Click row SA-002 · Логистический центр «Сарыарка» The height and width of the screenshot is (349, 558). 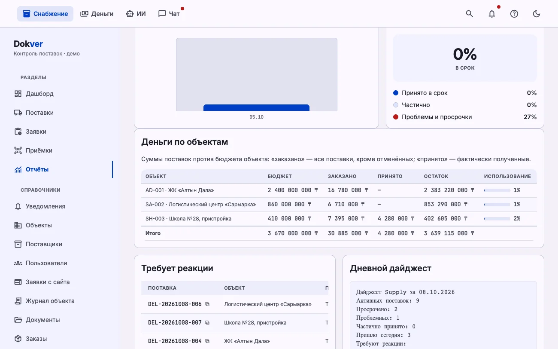[x=339, y=204]
